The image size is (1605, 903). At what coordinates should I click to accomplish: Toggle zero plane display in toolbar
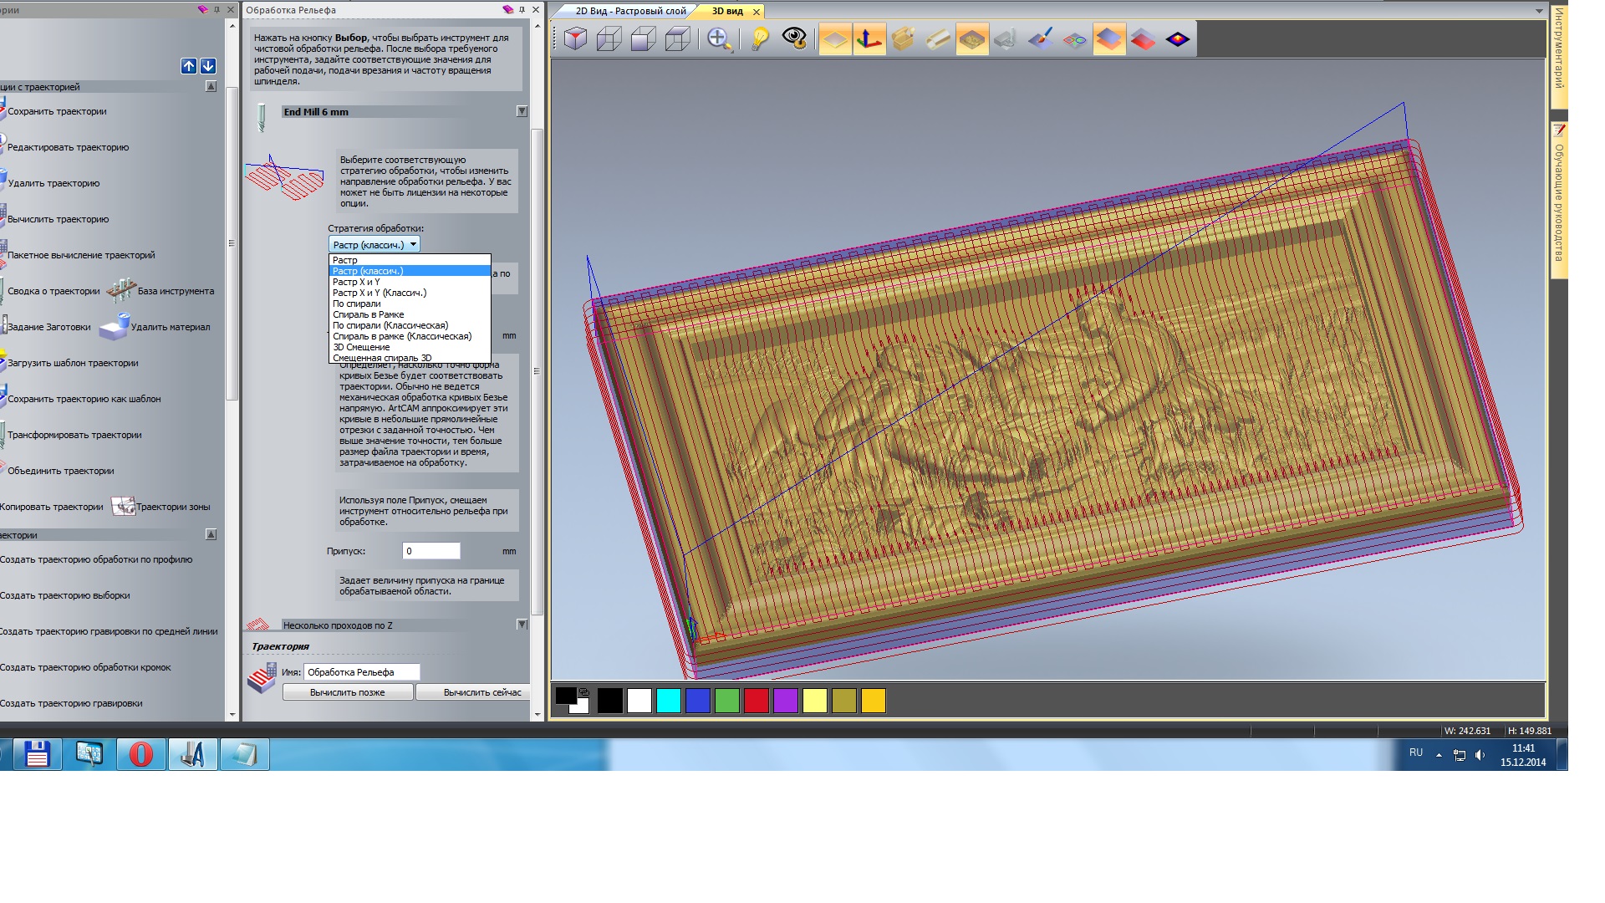835,39
